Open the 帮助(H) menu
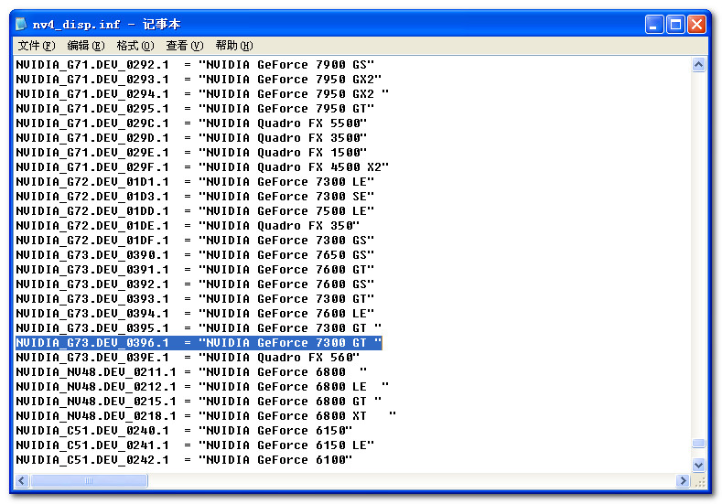722x504 pixels. coord(234,46)
